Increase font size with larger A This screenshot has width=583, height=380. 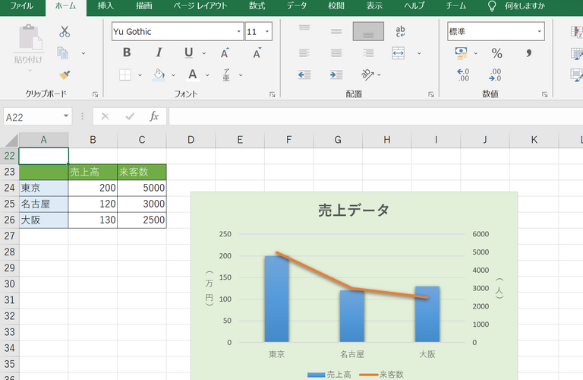[225, 53]
